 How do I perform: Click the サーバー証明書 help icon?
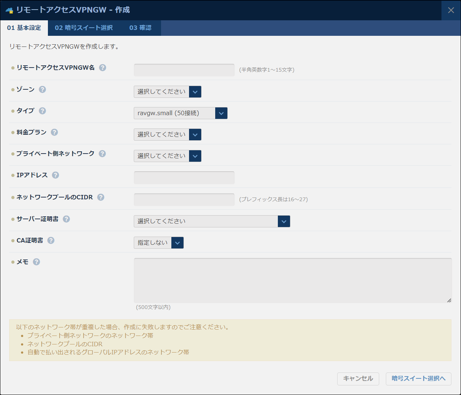[66, 219]
